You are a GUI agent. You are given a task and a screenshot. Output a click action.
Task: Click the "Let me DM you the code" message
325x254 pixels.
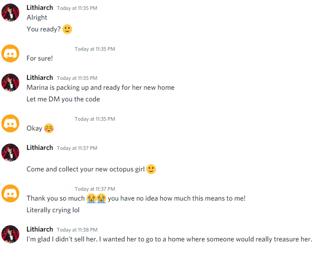[63, 99]
